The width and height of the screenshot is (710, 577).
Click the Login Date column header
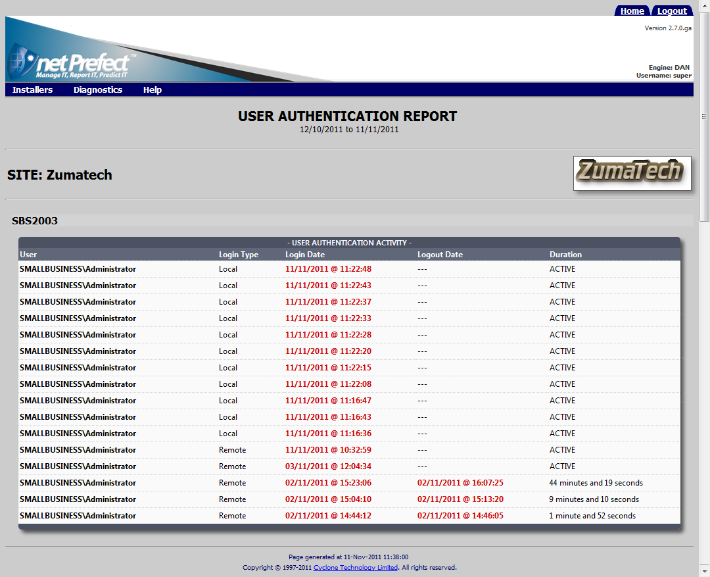click(x=305, y=255)
